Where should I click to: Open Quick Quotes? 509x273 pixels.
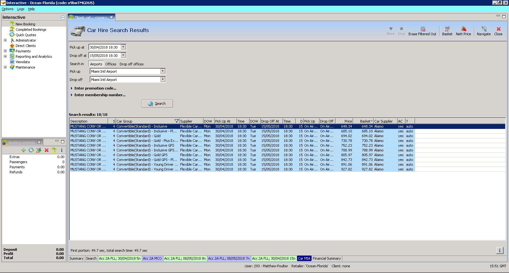click(x=26, y=35)
